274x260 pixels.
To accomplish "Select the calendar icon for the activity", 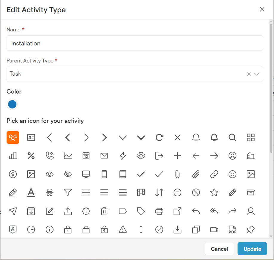I will pyautogui.click(x=86, y=156).
